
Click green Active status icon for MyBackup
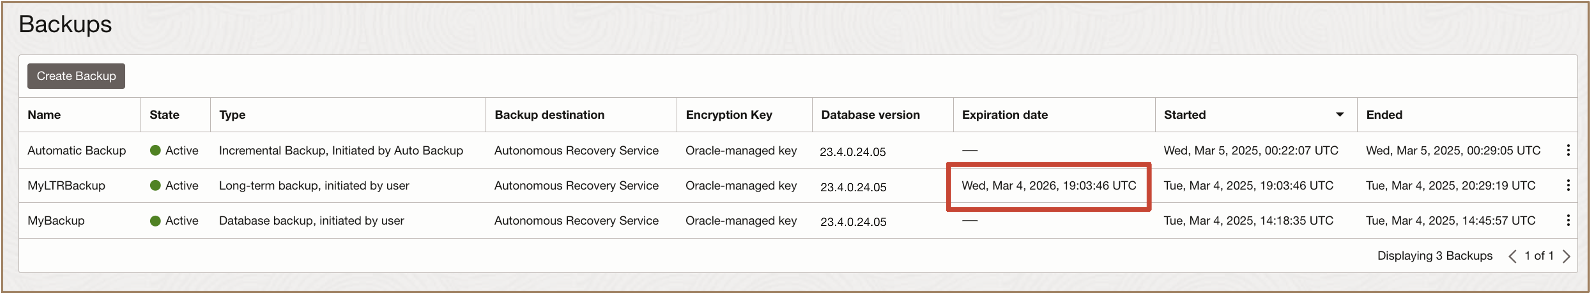(155, 220)
